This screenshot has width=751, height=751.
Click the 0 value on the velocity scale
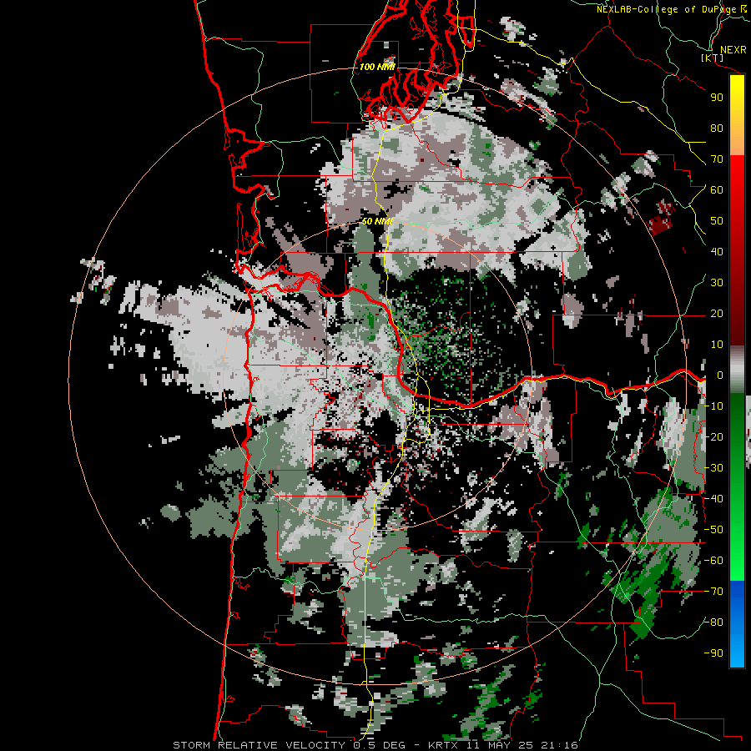720,375
